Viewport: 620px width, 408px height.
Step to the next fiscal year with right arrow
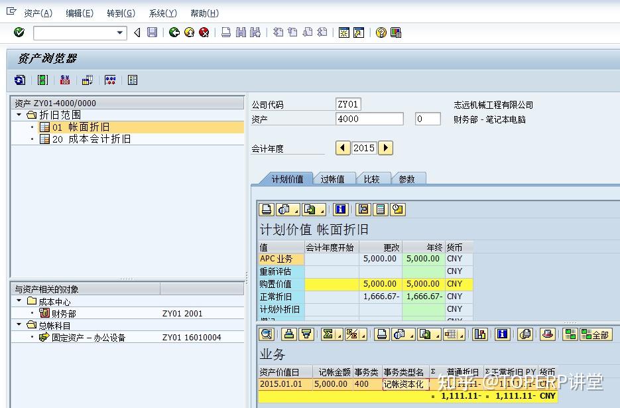tap(385, 149)
